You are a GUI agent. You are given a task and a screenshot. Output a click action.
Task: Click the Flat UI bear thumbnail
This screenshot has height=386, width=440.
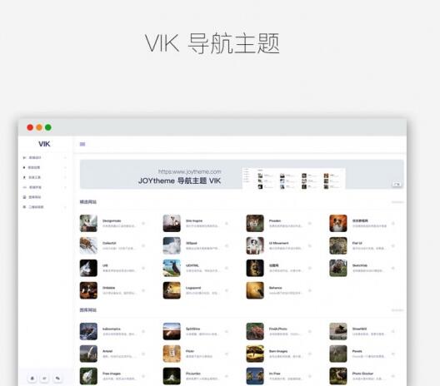click(x=338, y=245)
